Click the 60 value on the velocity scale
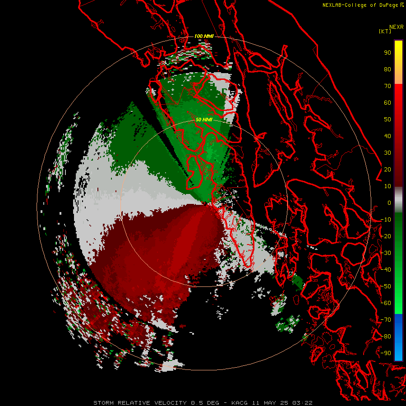The width and height of the screenshot is (406, 406). point(388,103)
